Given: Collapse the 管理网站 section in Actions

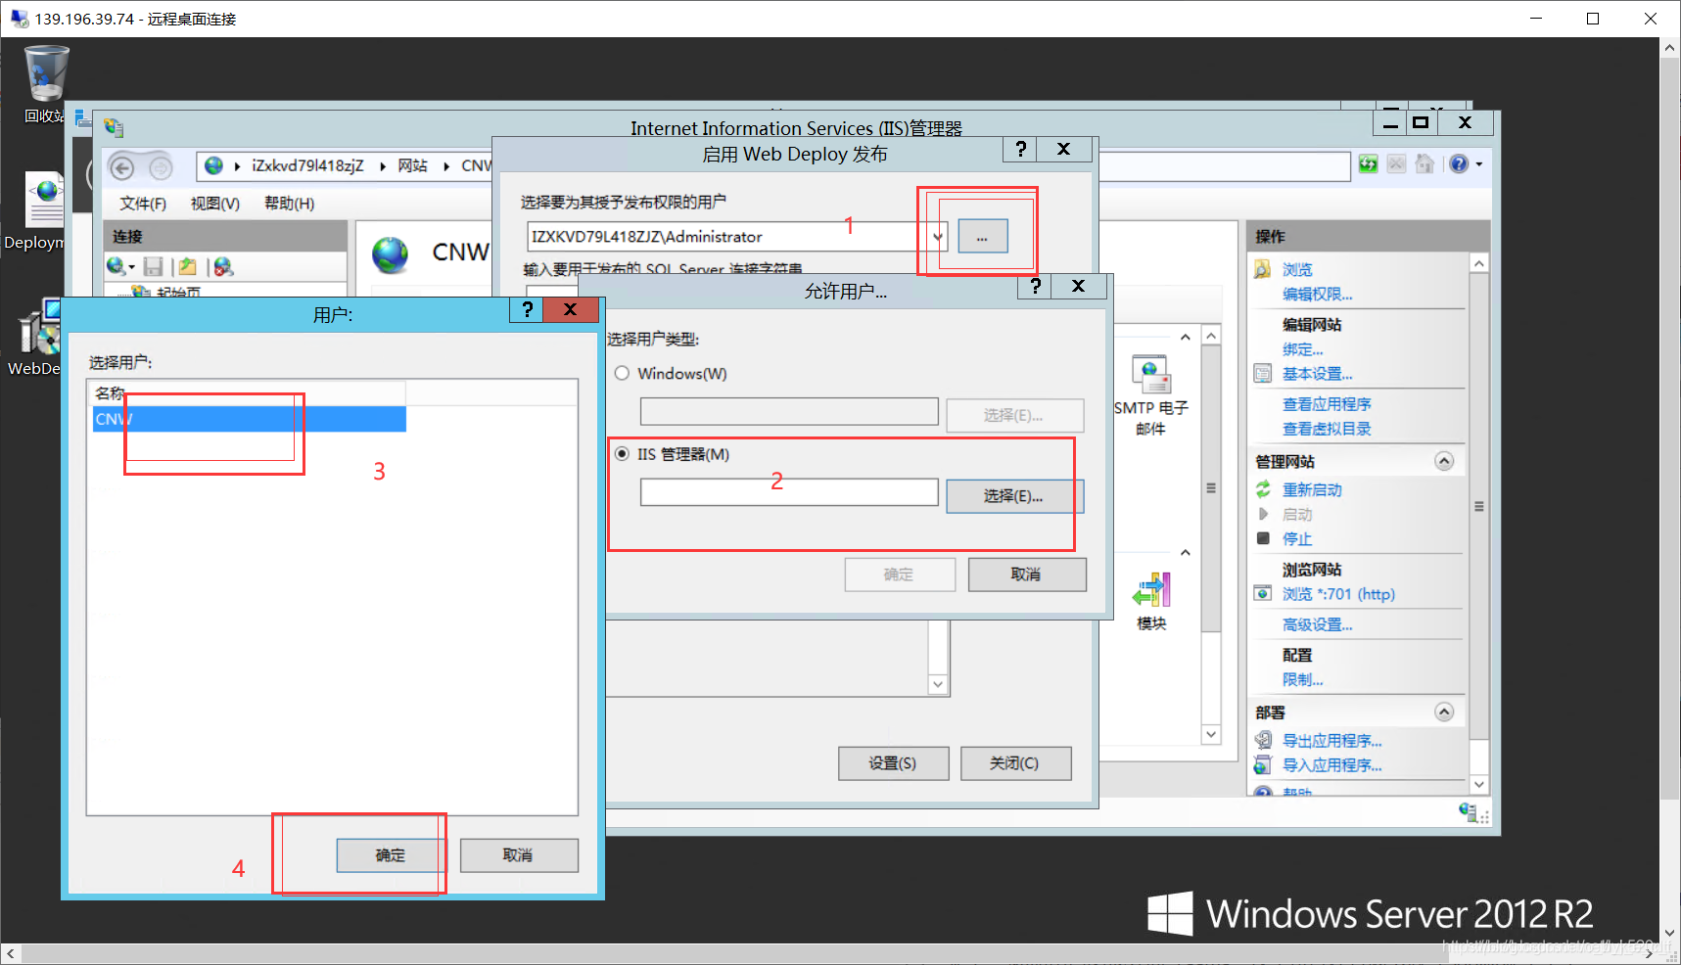Looking at the screenshot, I should [x=1444, y=461].
